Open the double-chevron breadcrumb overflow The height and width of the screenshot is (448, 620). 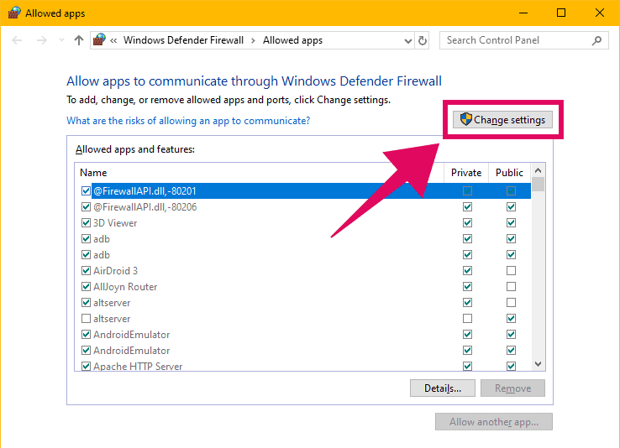point(113,40)
